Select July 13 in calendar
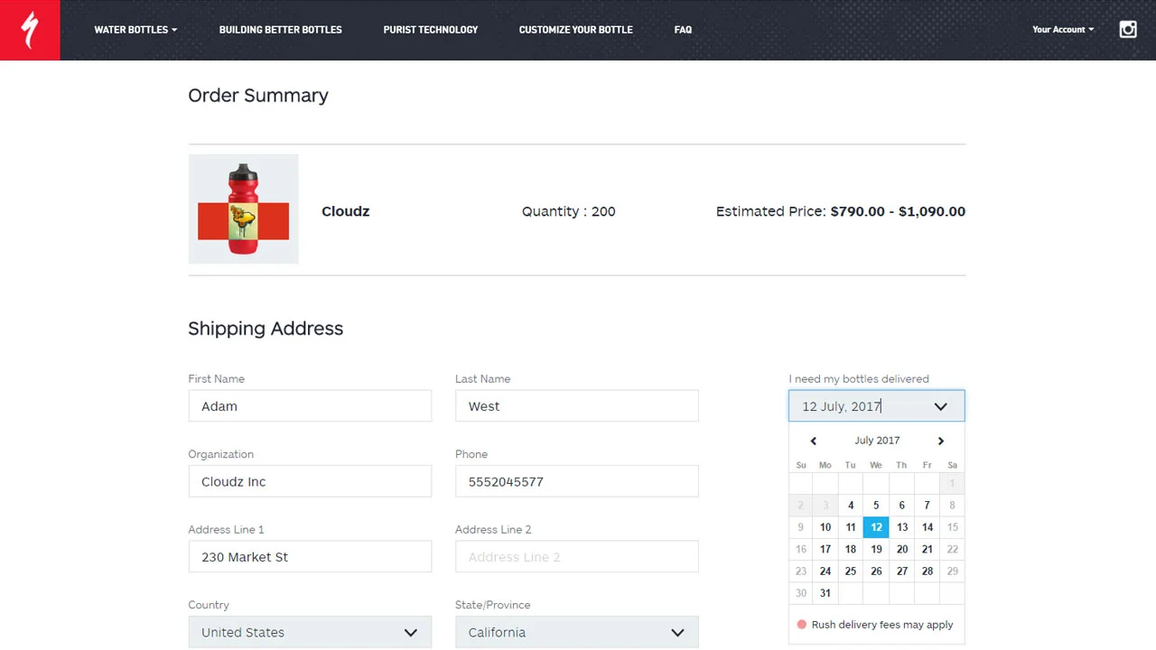 click(901, 527)
